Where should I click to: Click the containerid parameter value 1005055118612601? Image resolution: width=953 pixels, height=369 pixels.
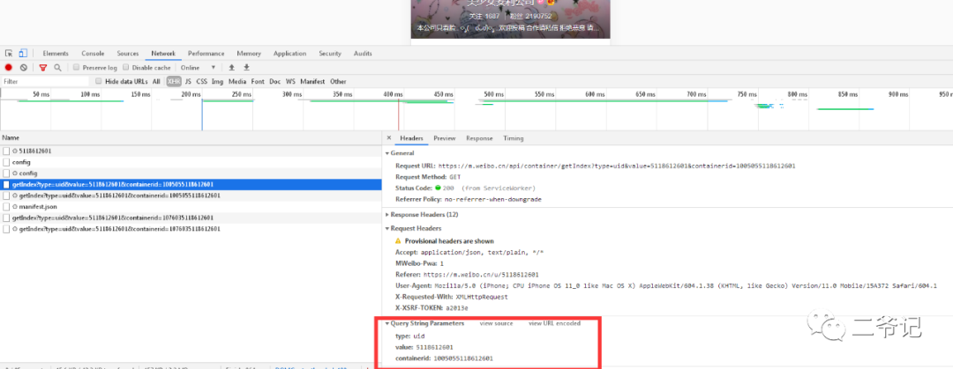[x=462, y=358]
